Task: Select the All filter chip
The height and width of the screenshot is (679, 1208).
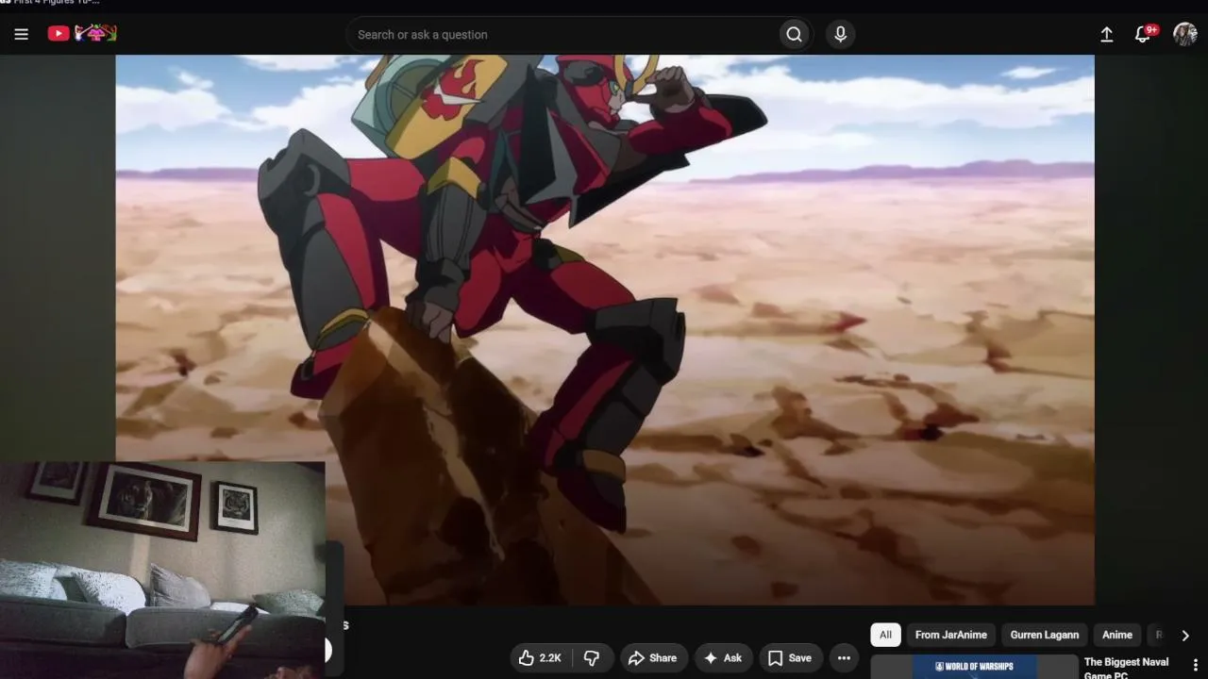Action: pyautogui.click(x=885, y=635)
